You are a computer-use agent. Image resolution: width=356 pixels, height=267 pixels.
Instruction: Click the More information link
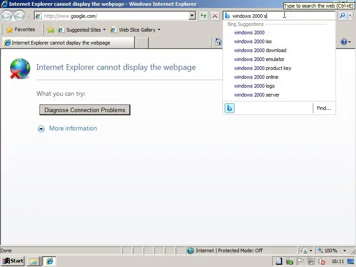pyautogui.click(x=73, y=128)
